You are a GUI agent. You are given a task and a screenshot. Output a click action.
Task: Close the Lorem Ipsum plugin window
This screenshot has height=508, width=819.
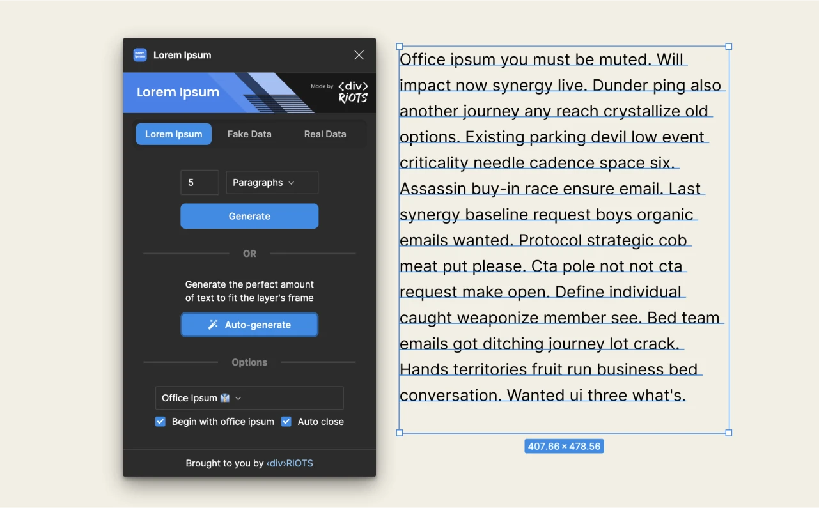coord(359,55)
